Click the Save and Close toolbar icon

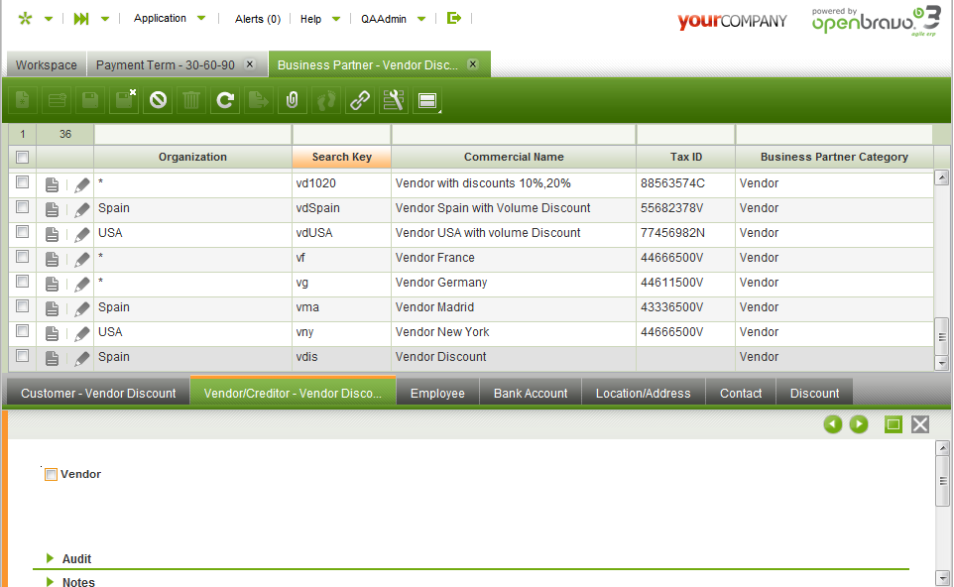pyautogui.click(x=124, y=100)
